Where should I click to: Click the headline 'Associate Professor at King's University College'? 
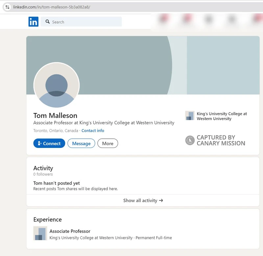point(104,123)
